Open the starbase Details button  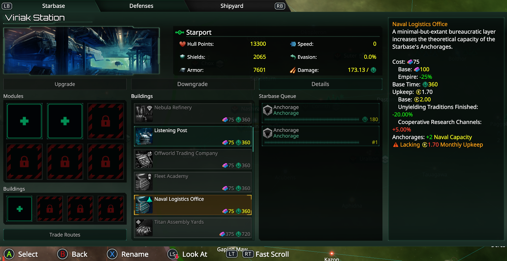(x=320, y=84)
